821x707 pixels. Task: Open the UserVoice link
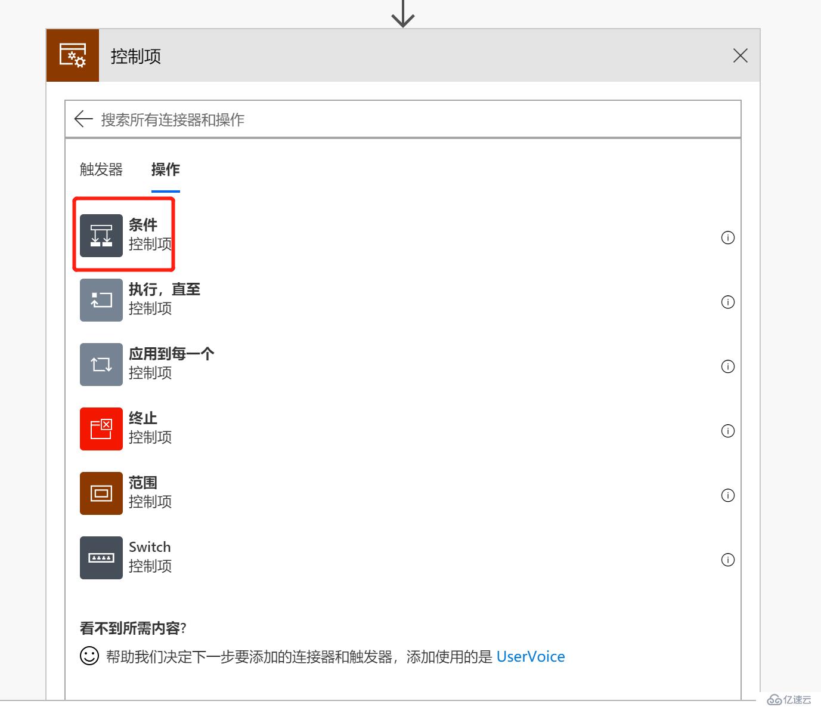(531, 657)
